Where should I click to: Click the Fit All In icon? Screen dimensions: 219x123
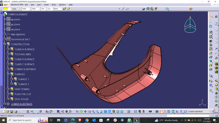point(81,112)
